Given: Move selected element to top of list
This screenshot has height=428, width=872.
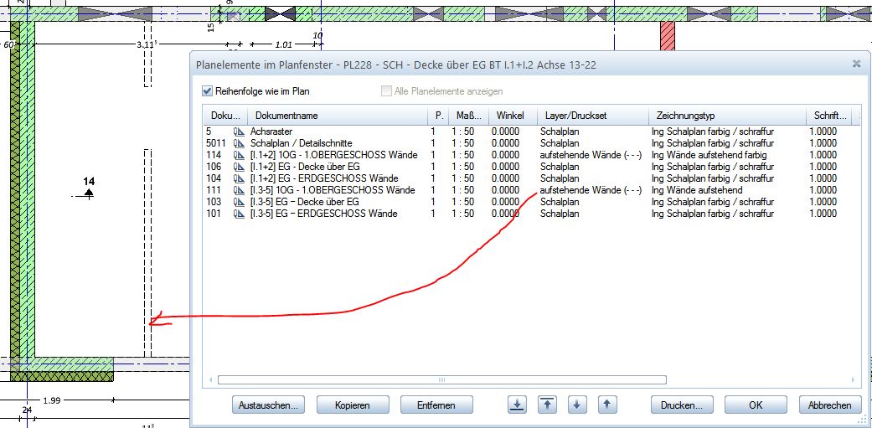Looking at the screenshot, I should (546, 405).
